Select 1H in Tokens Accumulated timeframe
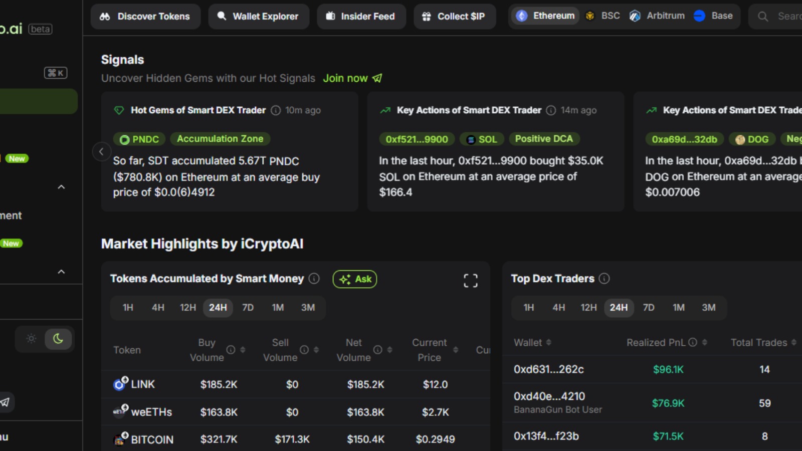 [128, 308]
